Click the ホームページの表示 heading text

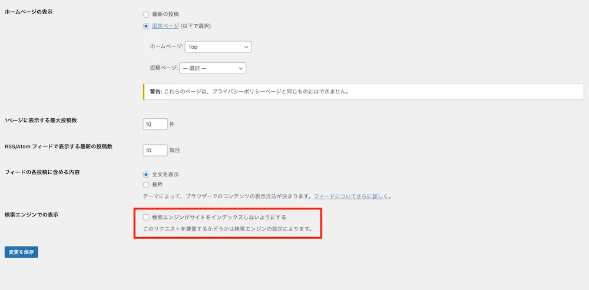[x=28, y=12]
